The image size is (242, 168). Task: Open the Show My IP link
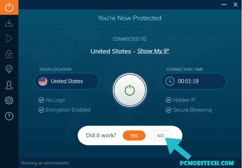point(153,51)
